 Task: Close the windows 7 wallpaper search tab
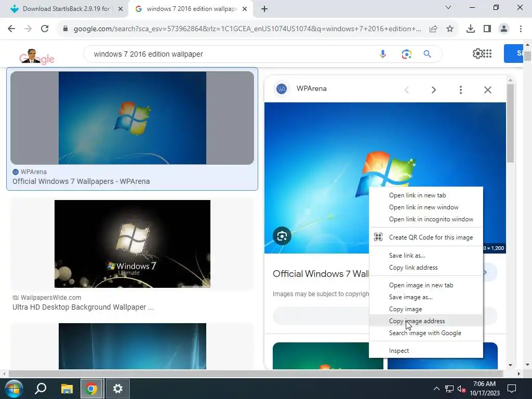[x=245, y=9]
